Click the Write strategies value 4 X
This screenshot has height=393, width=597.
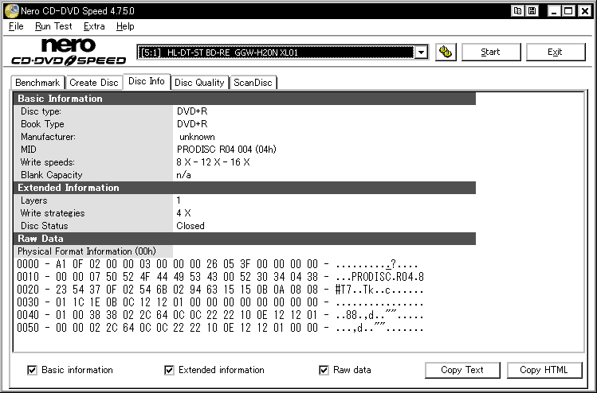(x=183, y=213)
